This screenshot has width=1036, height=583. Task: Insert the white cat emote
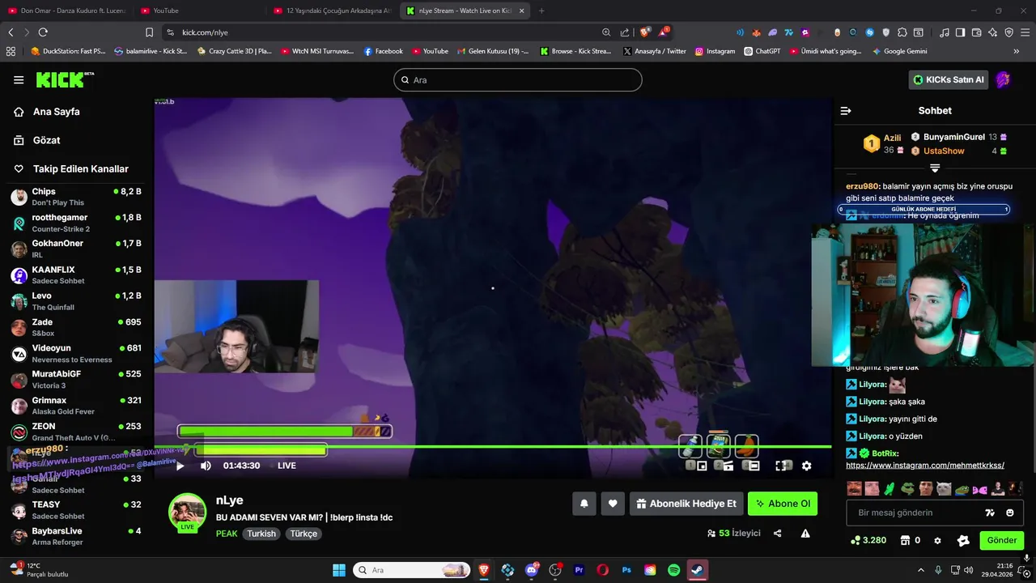pyautogui.click(x=944, y=488)
